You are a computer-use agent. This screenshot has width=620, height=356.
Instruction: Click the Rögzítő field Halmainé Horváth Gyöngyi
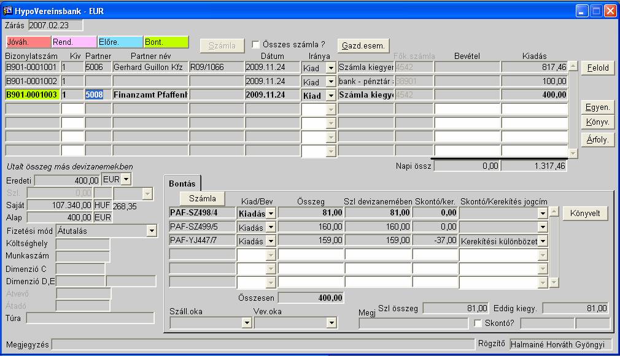pos(560,344)
